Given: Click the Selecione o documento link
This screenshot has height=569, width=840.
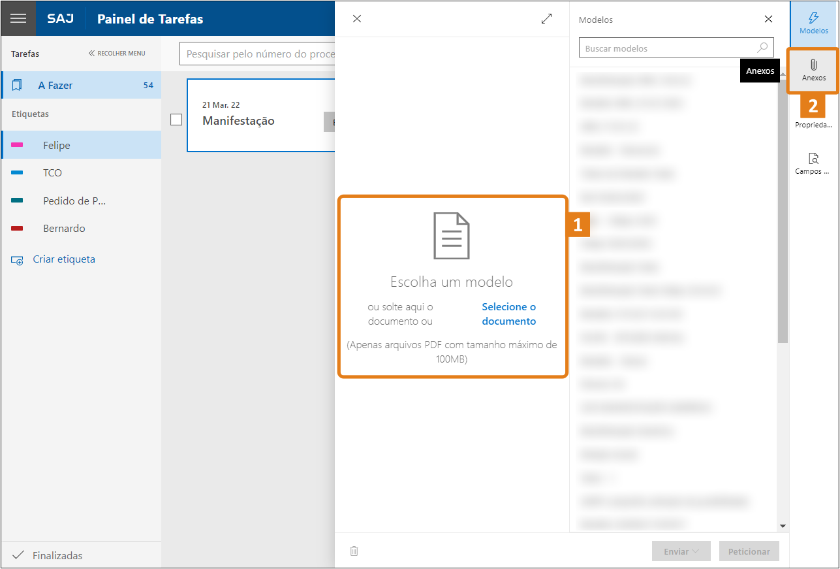Looking at the screenshot, I should 508,314.
